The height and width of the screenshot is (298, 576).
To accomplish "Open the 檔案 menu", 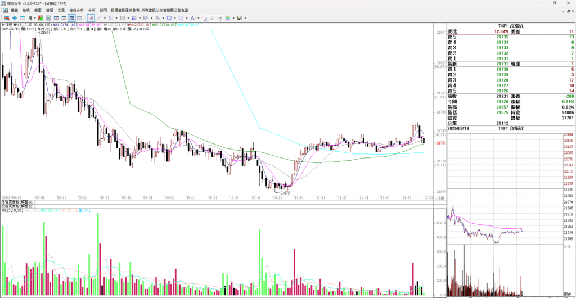I will pyautogui.click(x=14, y=10).
